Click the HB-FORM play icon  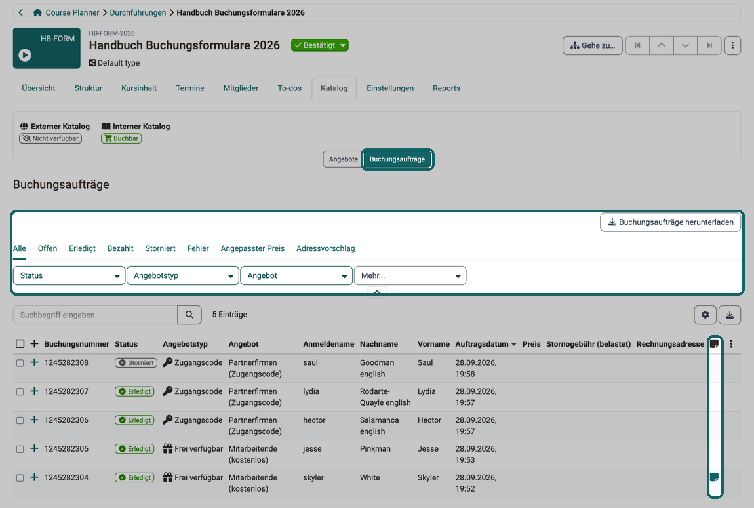[x=25, y=55]
